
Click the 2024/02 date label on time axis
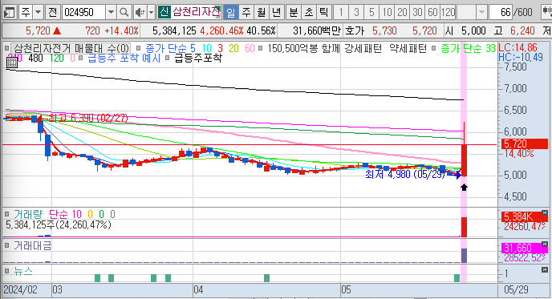pos(20,289)
